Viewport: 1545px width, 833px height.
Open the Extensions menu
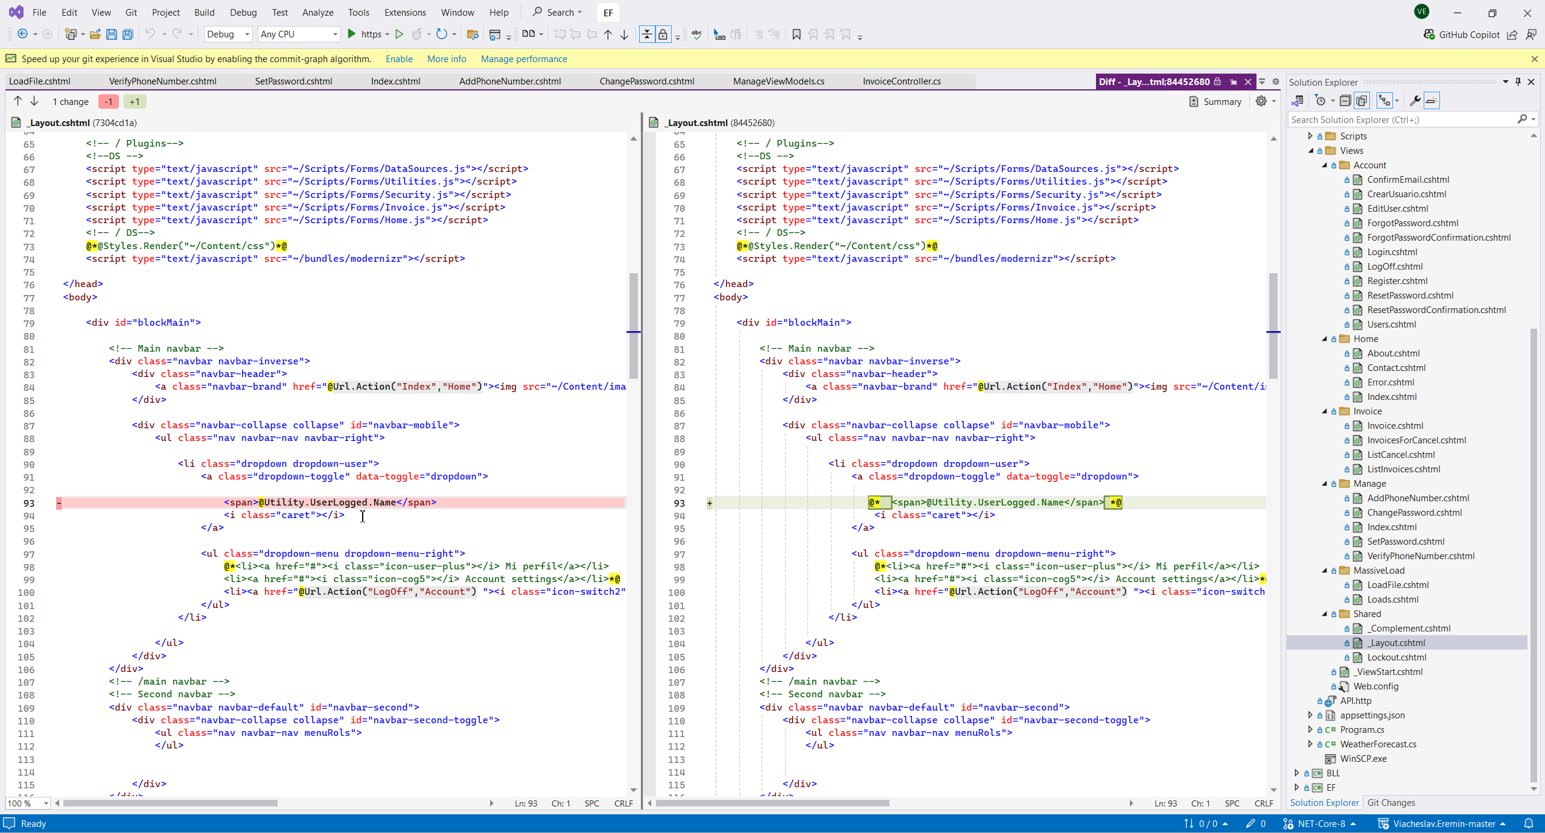(404, 12)
